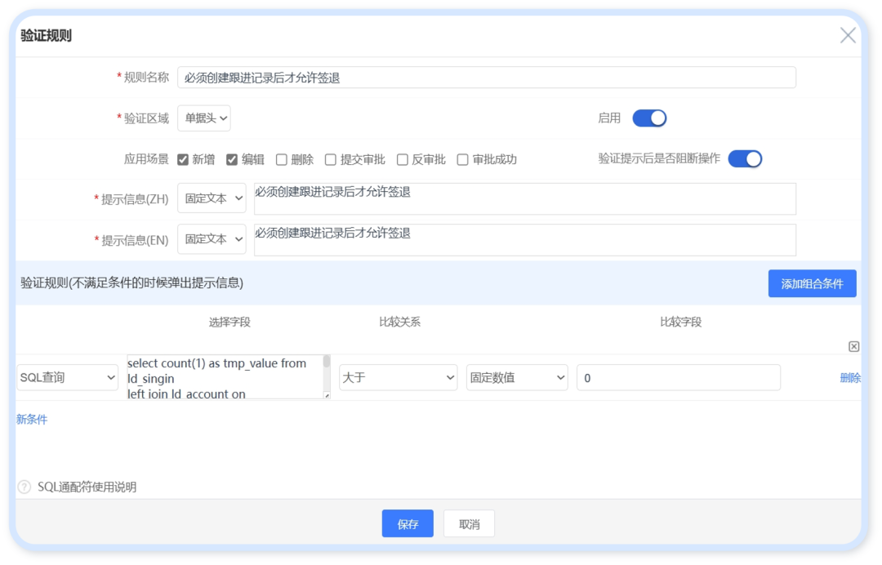Toggle the 启用 switch
The height and width of the screenshot is (565, 882).
point(650,118)
